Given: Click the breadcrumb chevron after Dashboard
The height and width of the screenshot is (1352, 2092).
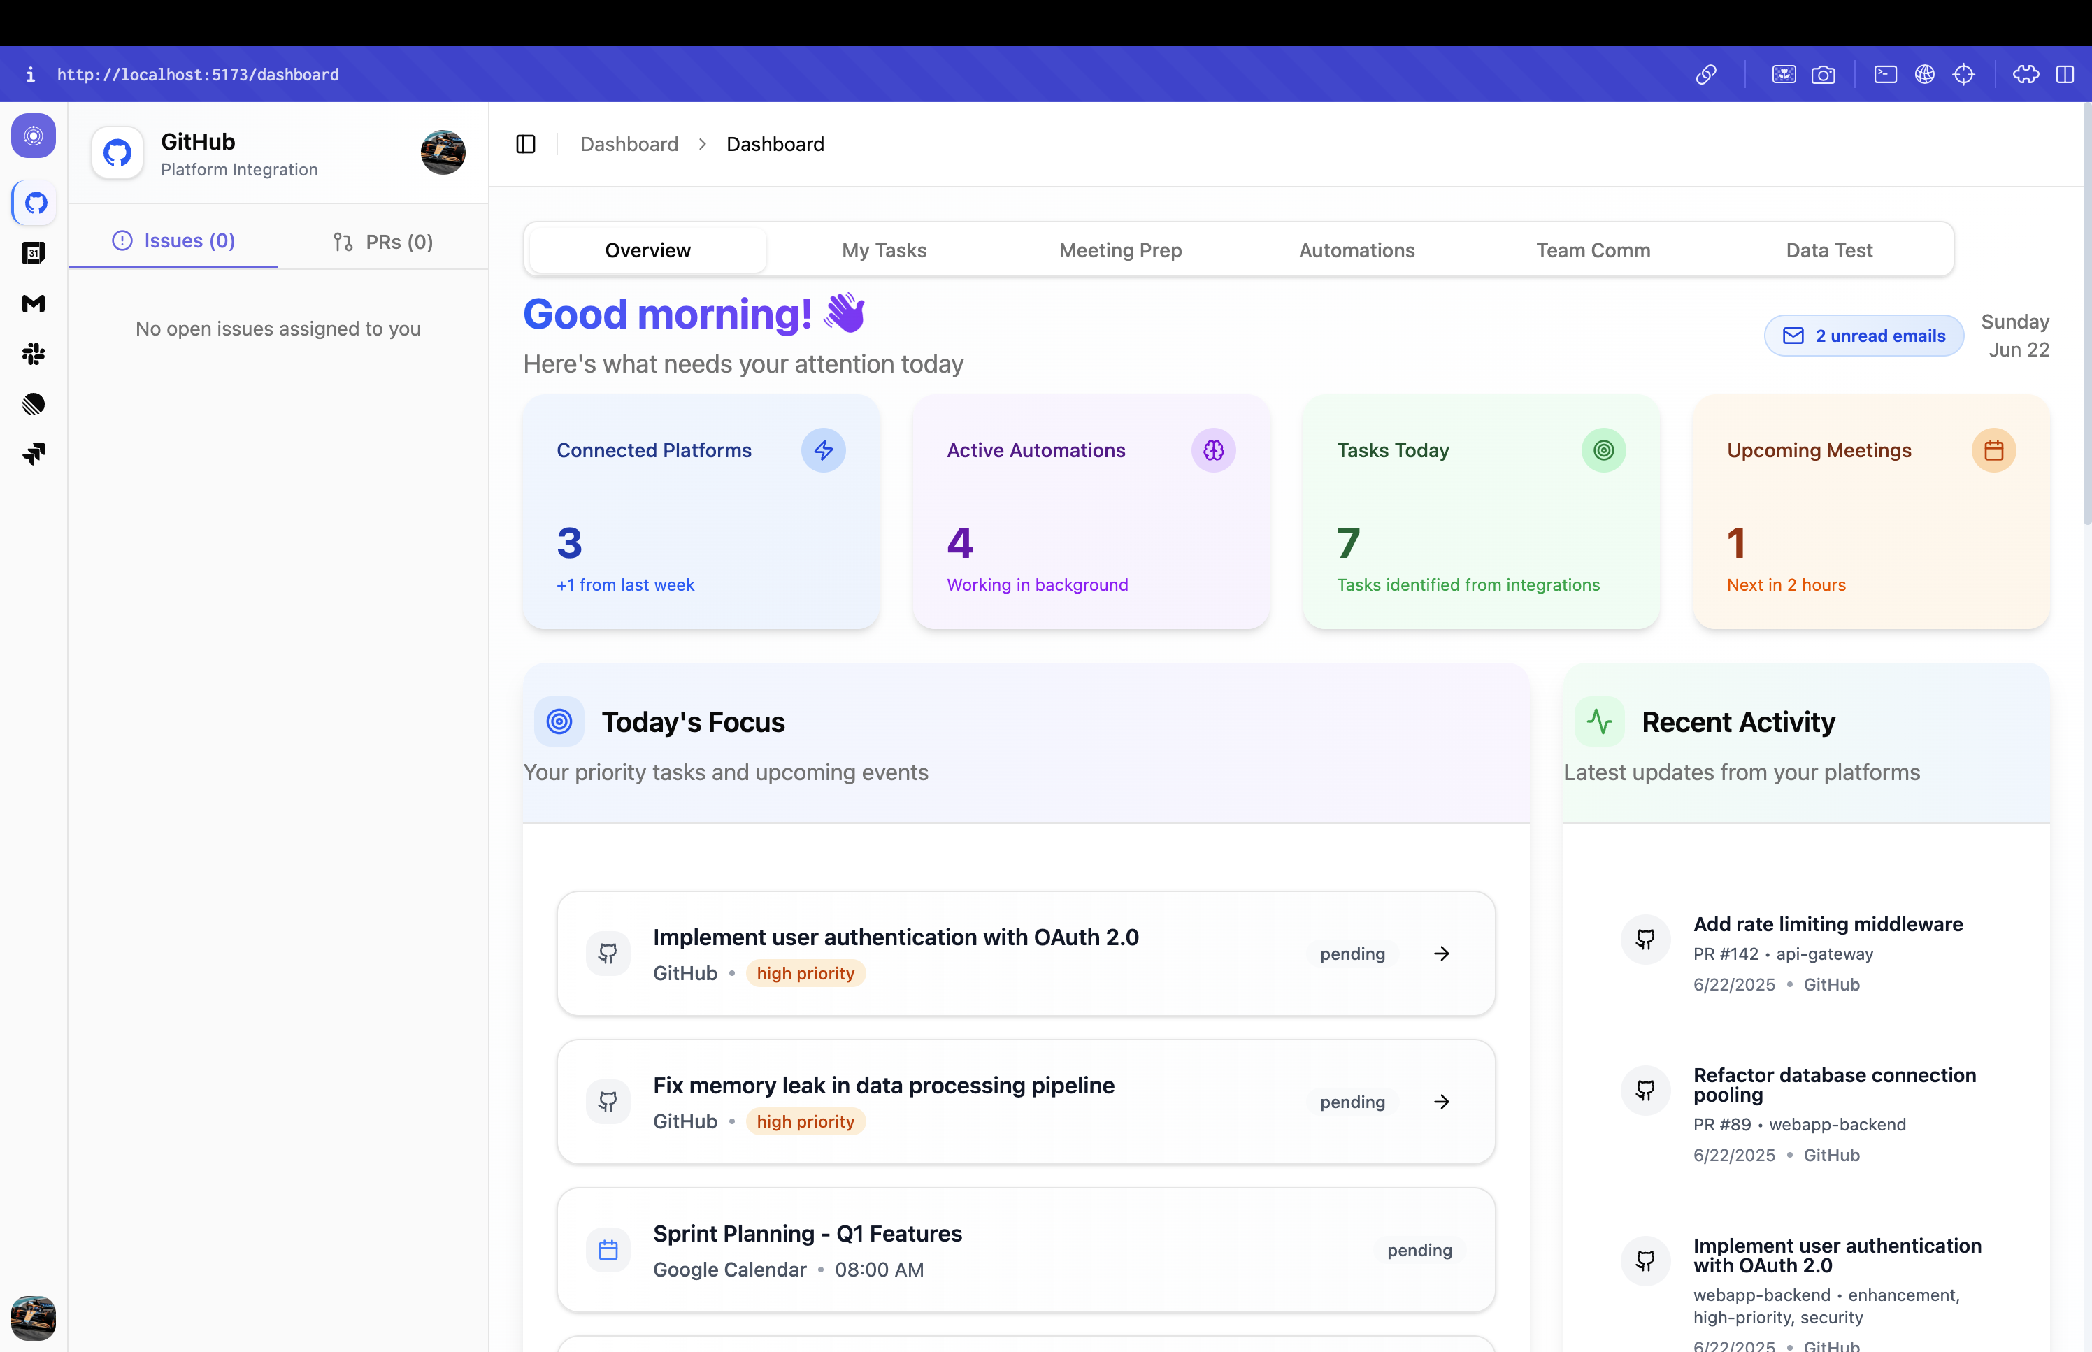Looking at the screenshot, I should [x=702, y=144].
